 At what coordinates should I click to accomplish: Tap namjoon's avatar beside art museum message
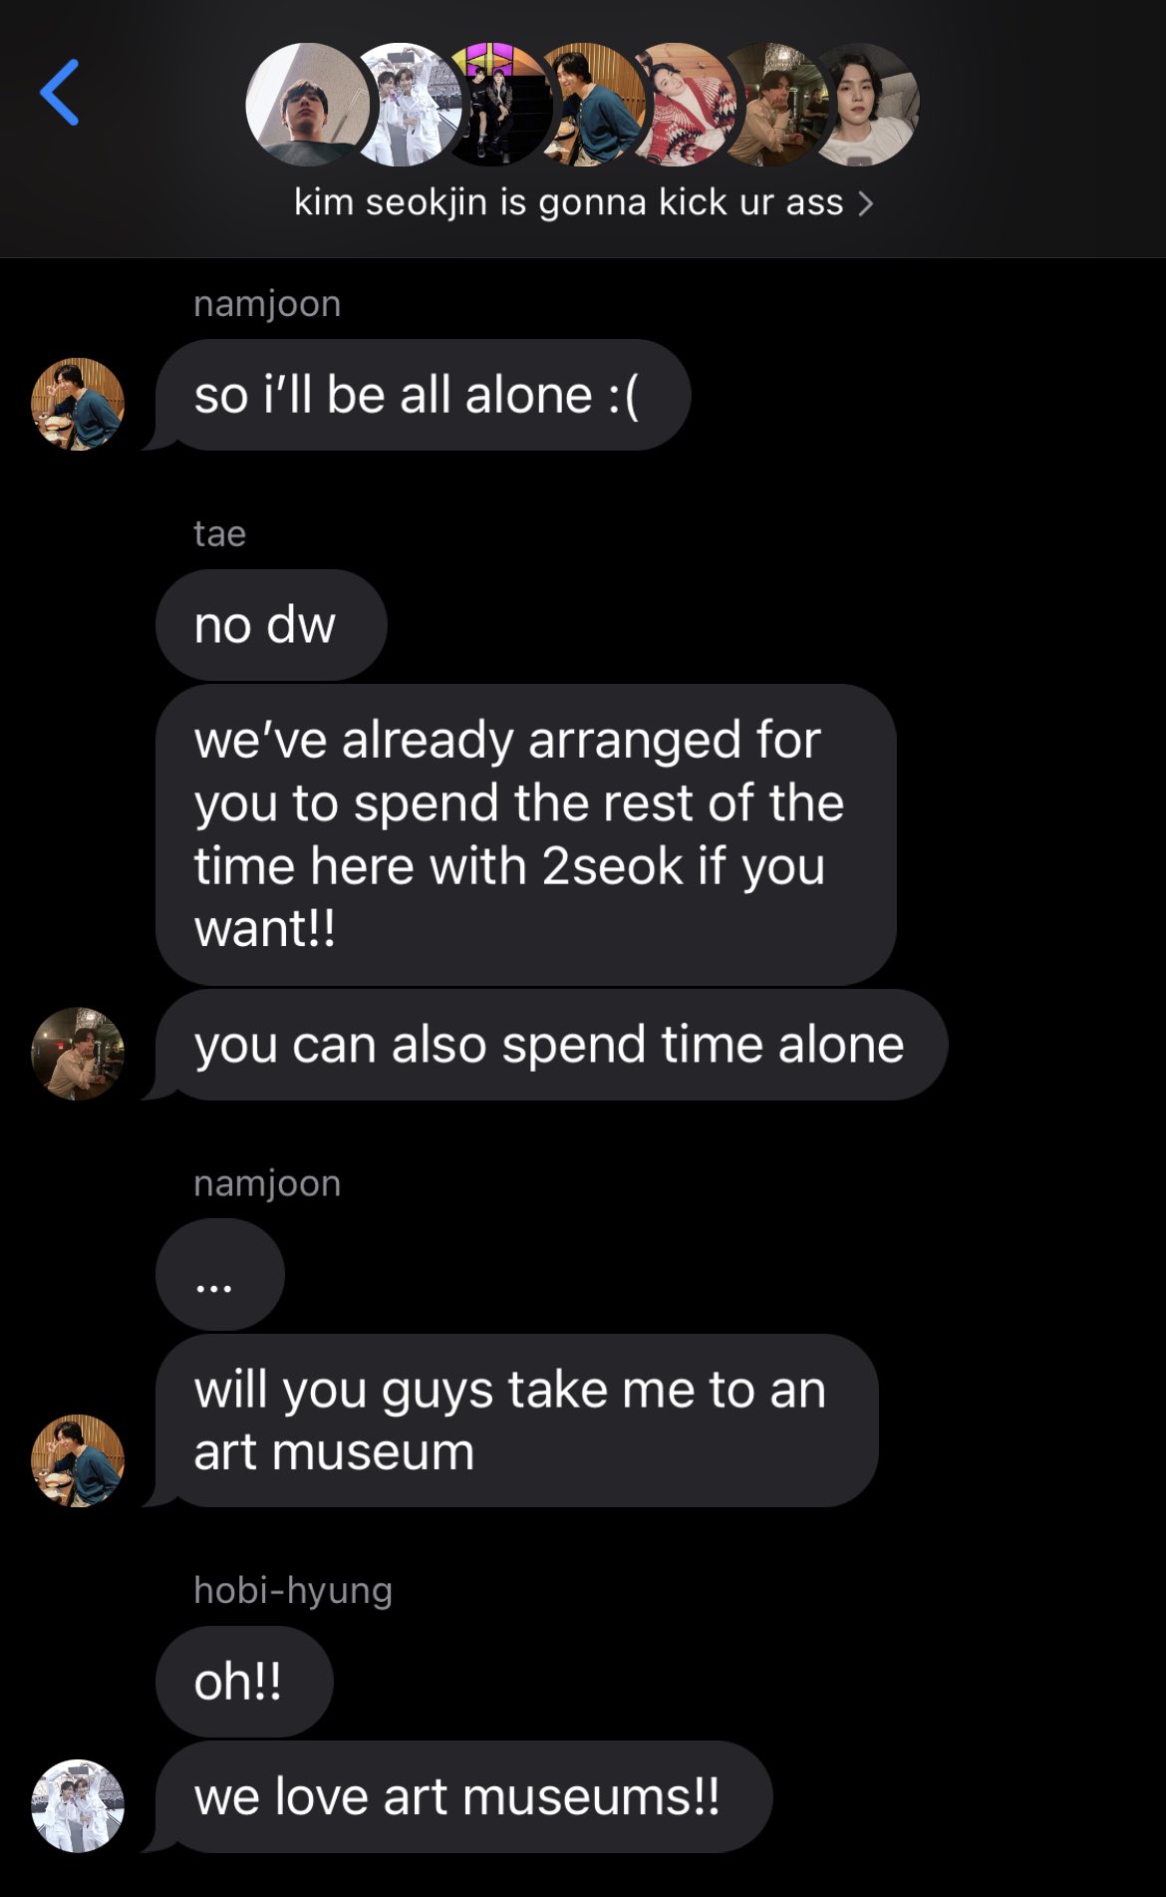78,1460
